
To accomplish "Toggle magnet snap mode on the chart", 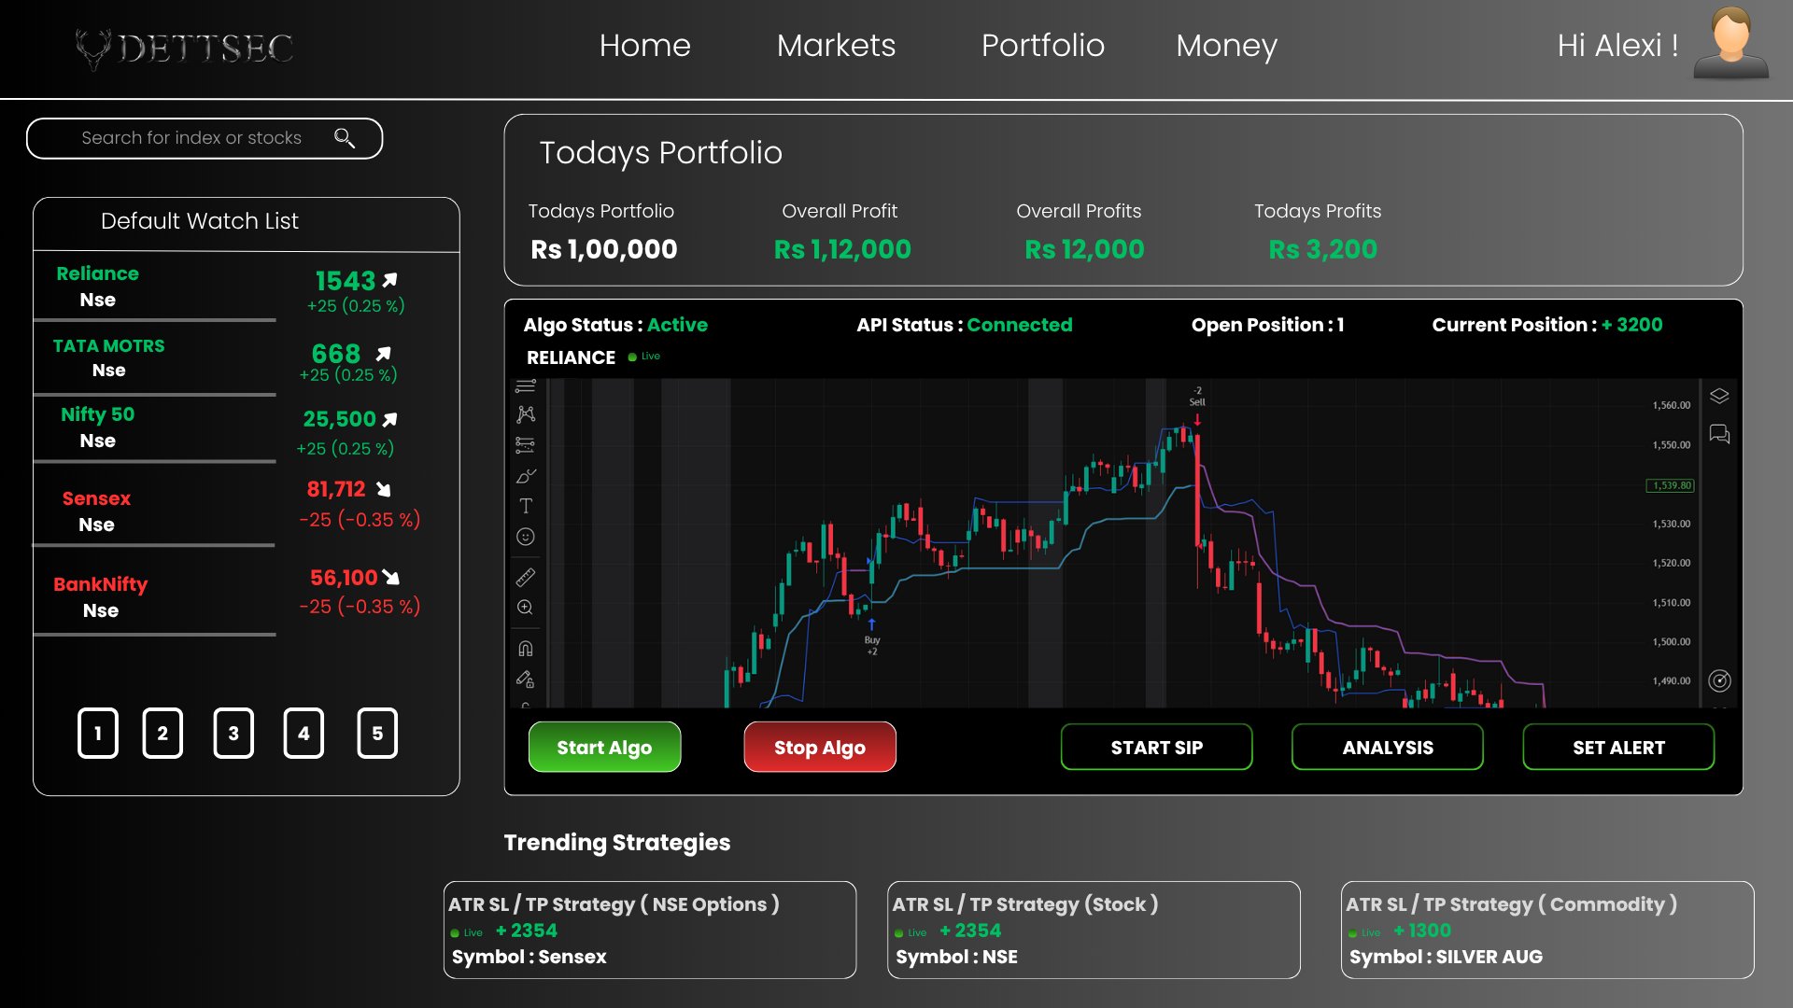I will 526,647.
